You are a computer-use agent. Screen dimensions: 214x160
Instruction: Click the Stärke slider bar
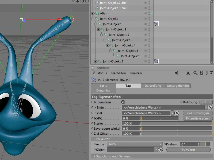(x=177, y=123)
